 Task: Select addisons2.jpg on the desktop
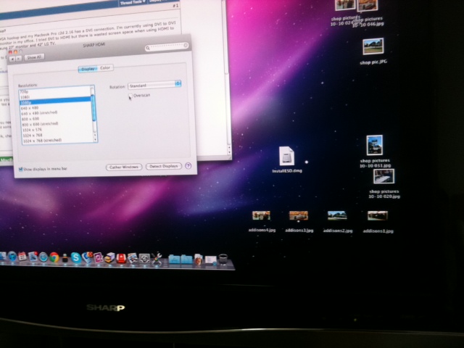click(x=338, y=222)
